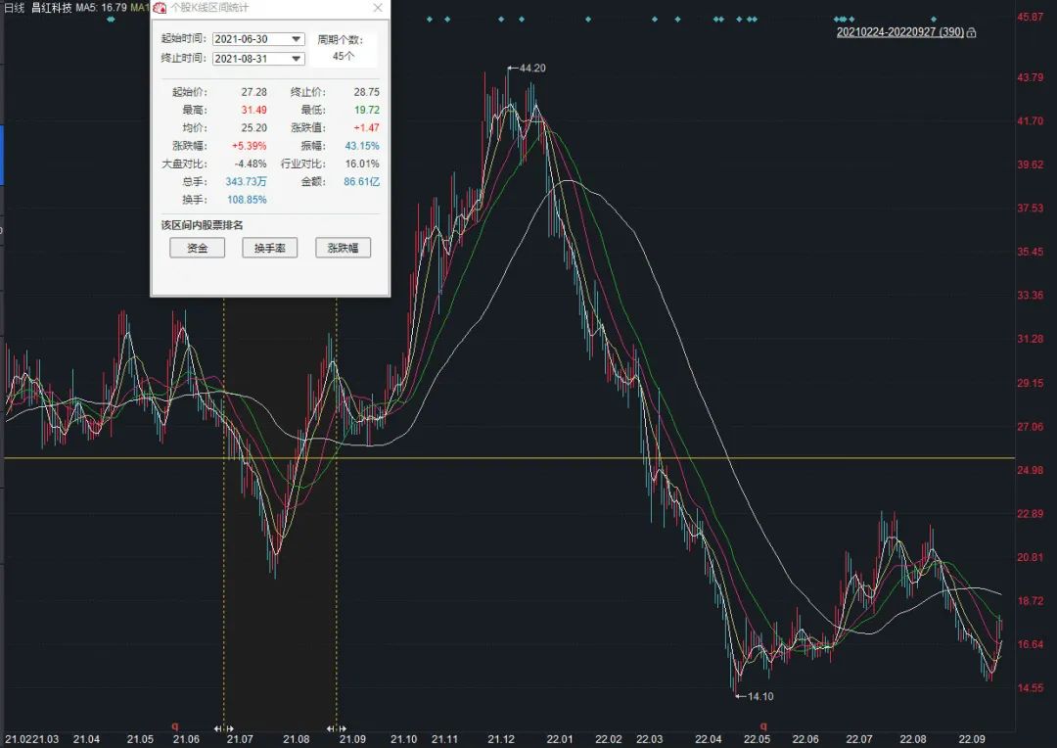This screenshot has width=1057, height=748.
Task: Click the right range drag handle arrows
Action: [337, 728]
